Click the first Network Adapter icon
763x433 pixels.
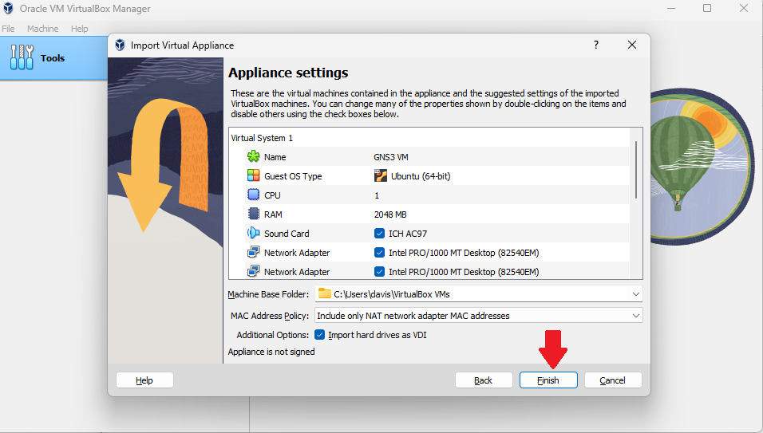pos(254,252)
